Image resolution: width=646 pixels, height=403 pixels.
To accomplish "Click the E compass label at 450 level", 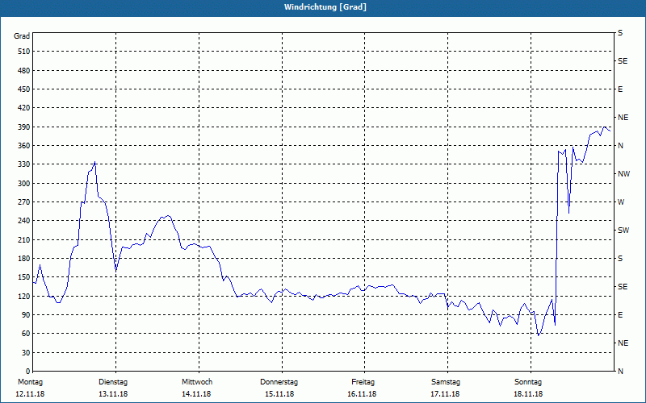I will 620,89.
